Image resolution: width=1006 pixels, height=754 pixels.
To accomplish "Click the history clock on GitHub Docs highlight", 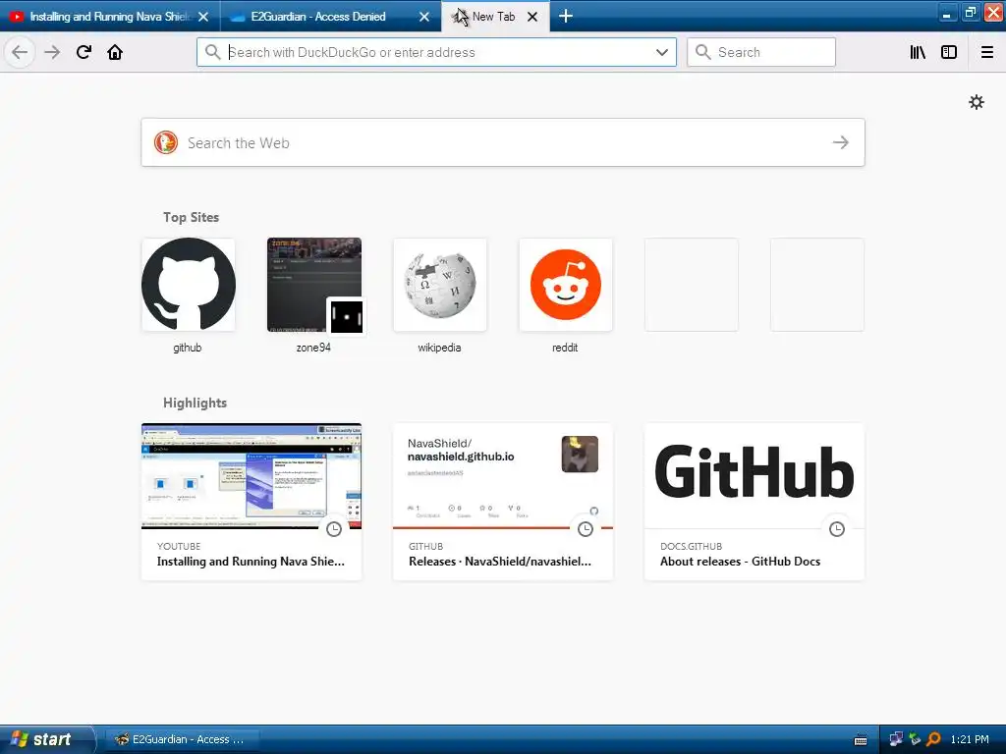I will click(837, 529).
